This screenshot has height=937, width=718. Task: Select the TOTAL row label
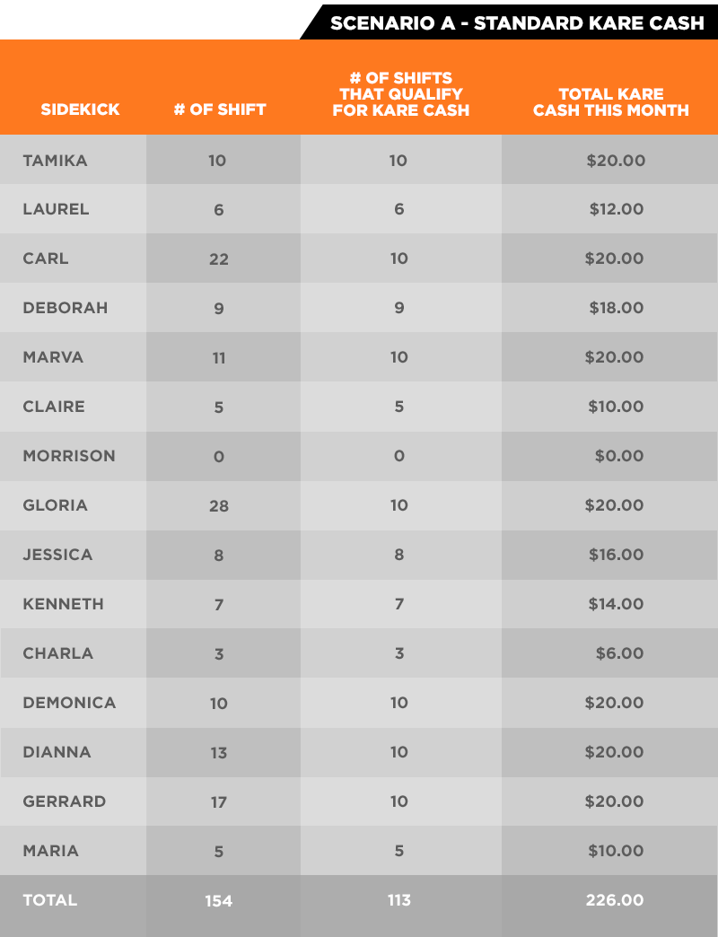pyautogui.click(x=50, y=900)
